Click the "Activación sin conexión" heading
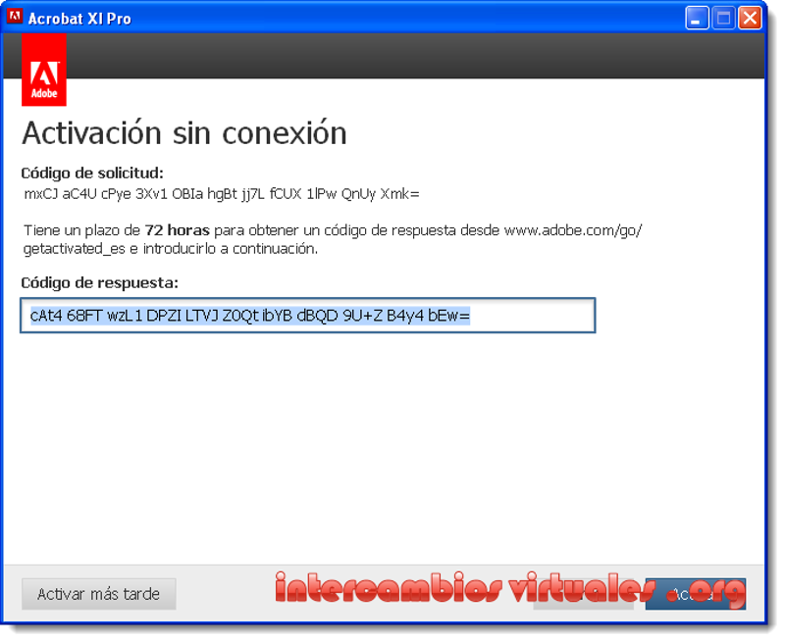 [184, 133]
